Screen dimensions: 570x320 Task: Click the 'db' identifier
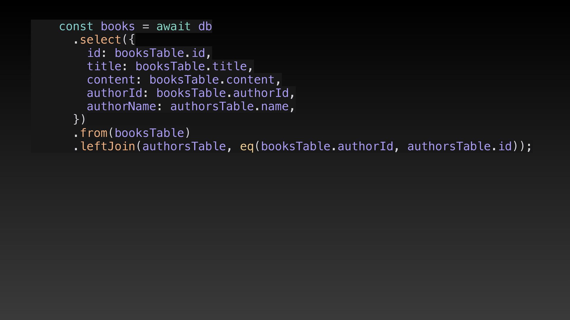tap(205, 27)
